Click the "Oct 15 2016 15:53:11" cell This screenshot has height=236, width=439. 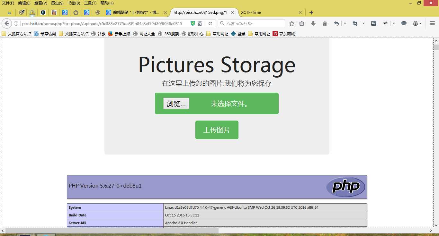[x=182, y=215]
